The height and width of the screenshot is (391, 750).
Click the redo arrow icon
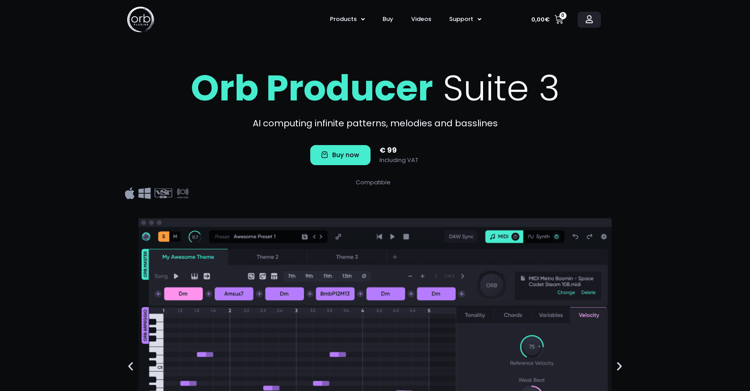[x=590, y=237]
